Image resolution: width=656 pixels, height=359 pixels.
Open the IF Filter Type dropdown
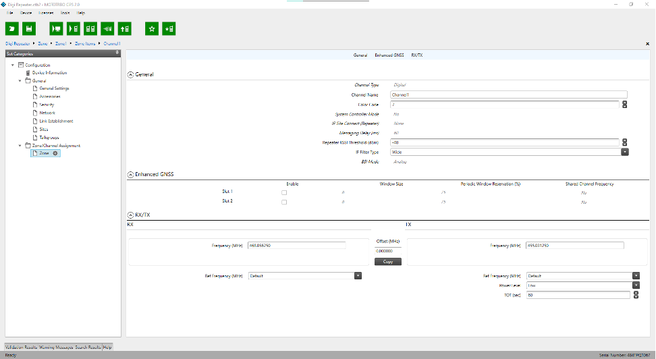624,153
